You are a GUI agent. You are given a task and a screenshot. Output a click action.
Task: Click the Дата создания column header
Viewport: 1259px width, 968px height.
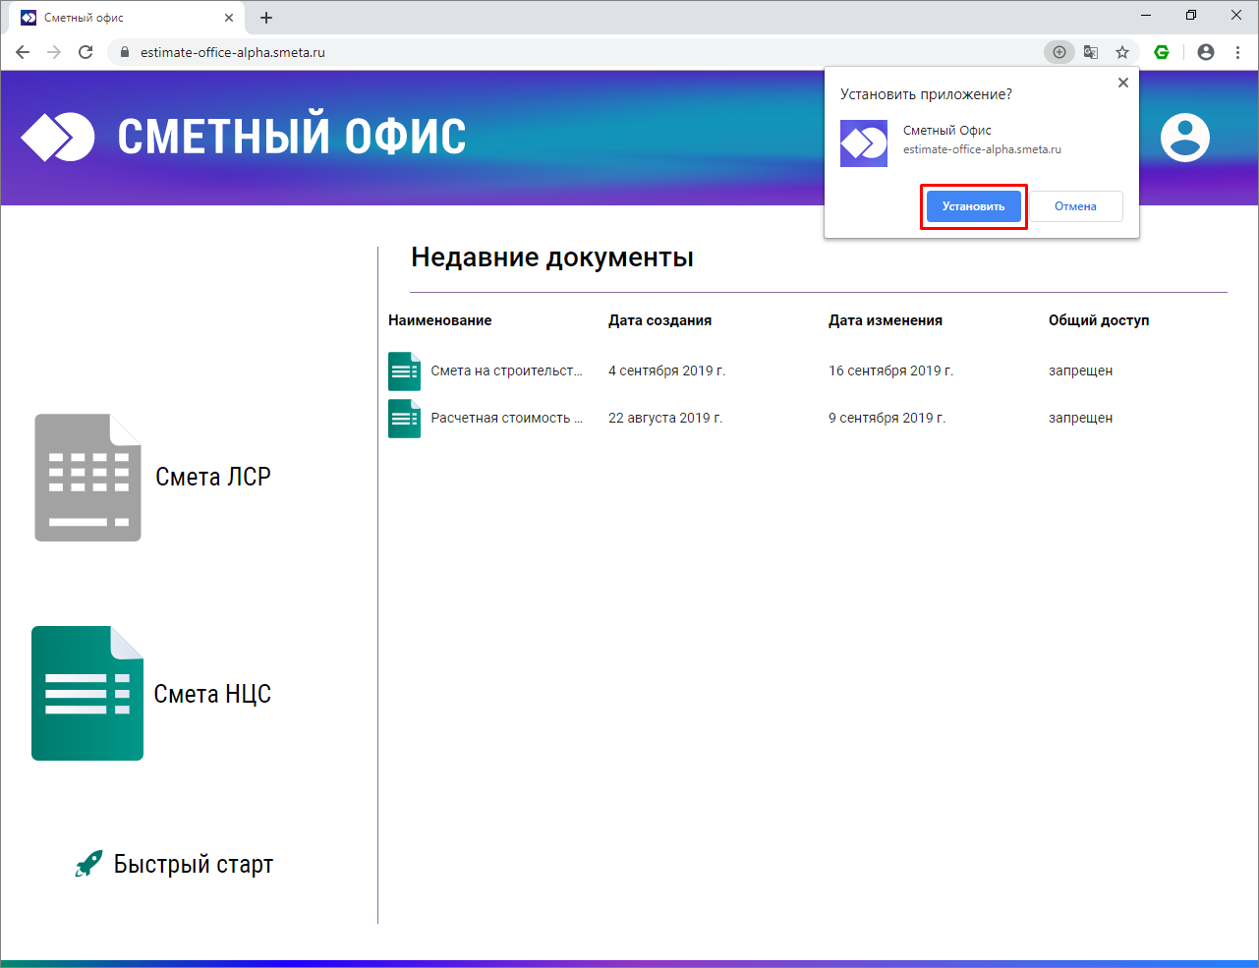[x=659, y=320]
